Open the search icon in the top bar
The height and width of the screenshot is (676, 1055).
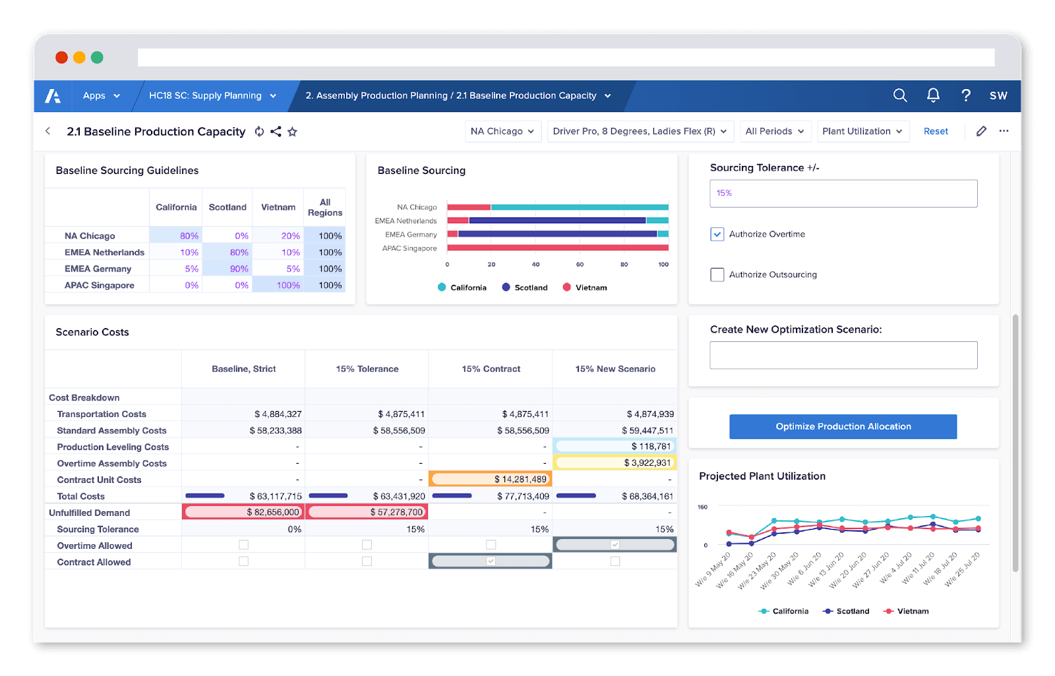(899, 96)
